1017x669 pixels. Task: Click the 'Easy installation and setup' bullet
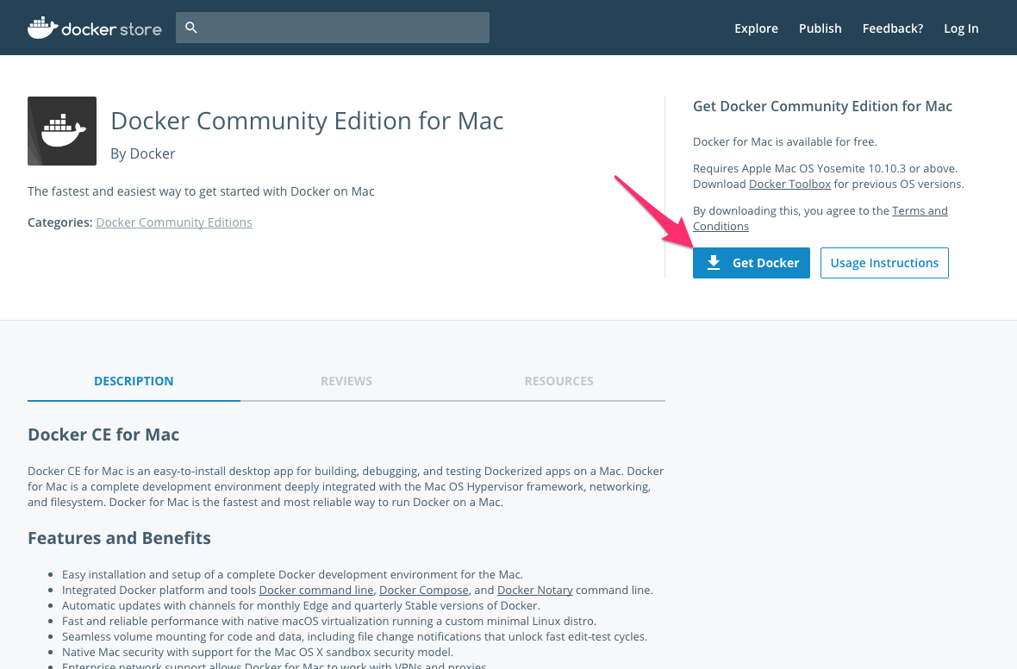pyautogui.click(x=292, y=574)
